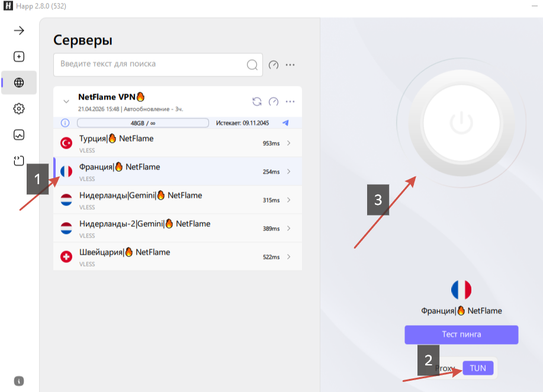Click the search magnifier icon
This screenshot has width=543, height=392.
tap(252, 65)
